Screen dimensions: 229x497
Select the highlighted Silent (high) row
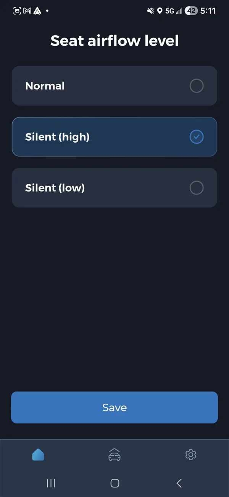click(x=114, y=136)
